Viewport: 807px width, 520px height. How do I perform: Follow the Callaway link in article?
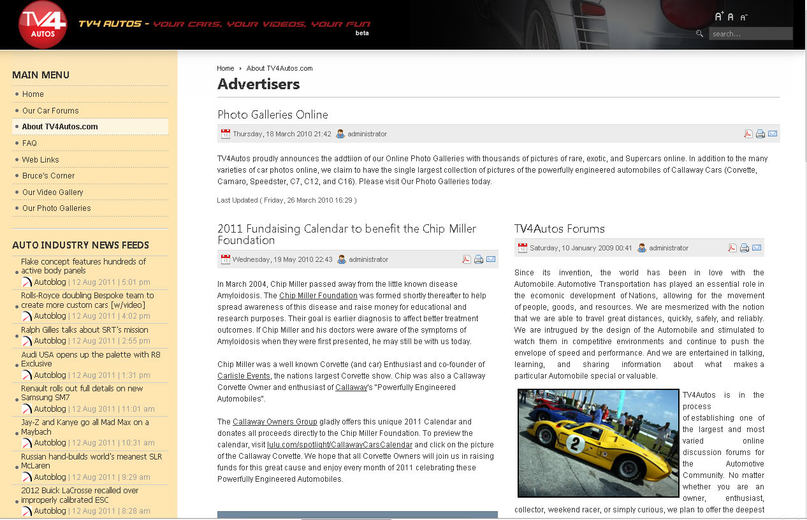pos(351,387)
